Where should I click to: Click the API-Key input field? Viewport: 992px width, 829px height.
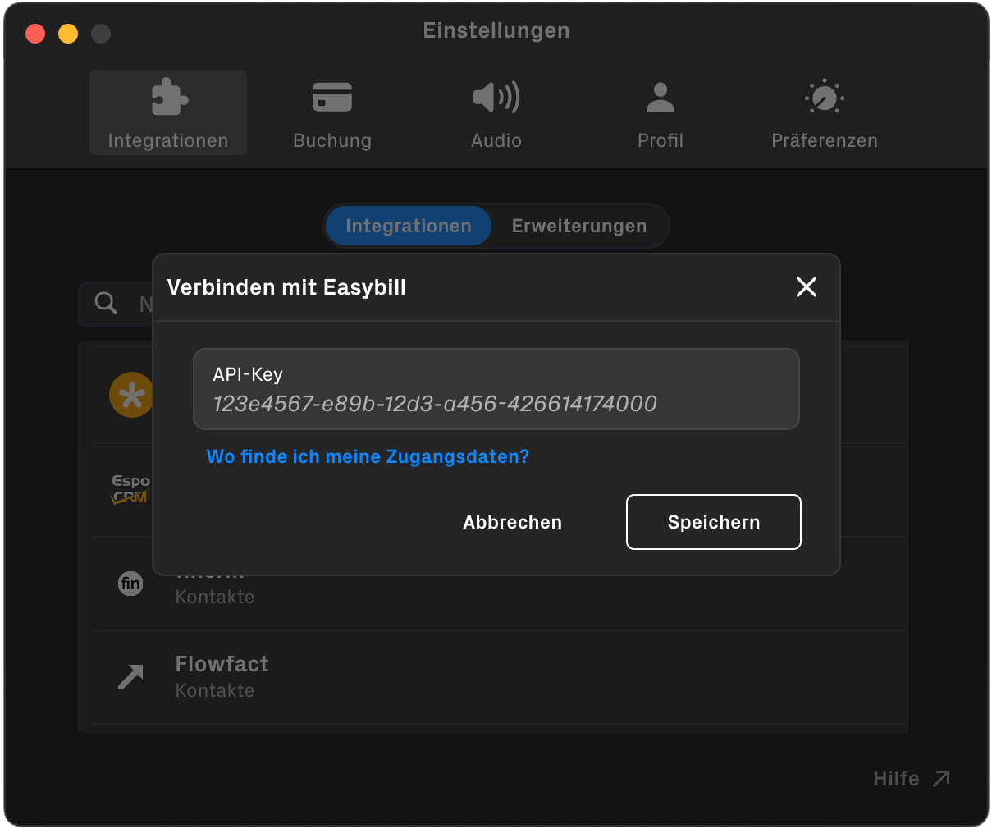(x=496, y=389)
